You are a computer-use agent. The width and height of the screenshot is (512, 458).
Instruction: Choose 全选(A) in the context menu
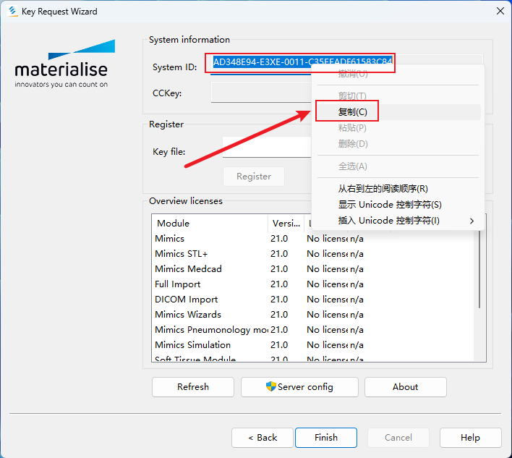pos(398,166)
